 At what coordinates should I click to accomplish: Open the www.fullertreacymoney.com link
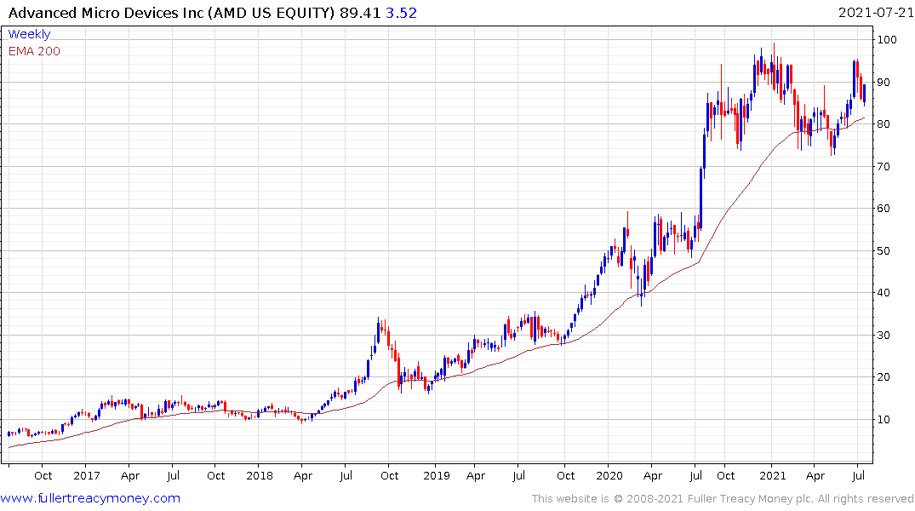pyautogui.click(x=90, y=498)
